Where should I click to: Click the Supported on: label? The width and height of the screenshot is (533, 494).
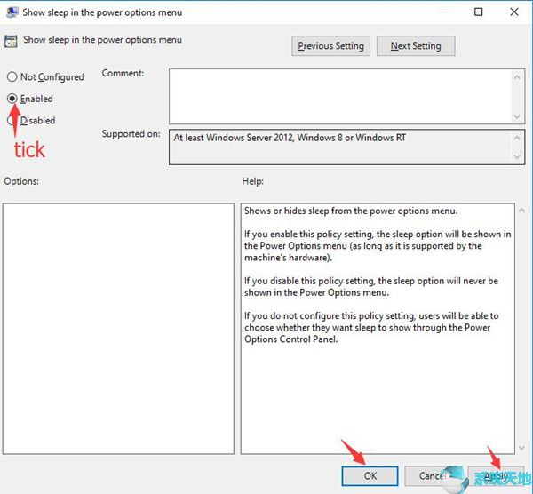pyautogui.click(x=131, y=134)
